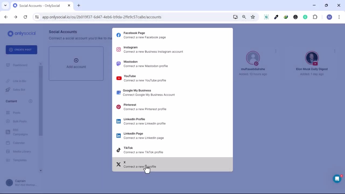Close the Social Accounts tab
This screenshot has height=194, width=345.
(69, 5)
